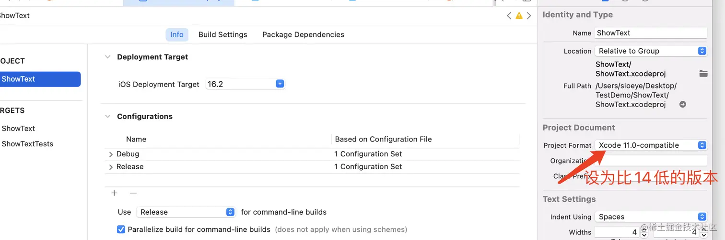Click the yellow warning issue icon
The height and width of the screenshot is (240, 725).
tap(519, 16)
